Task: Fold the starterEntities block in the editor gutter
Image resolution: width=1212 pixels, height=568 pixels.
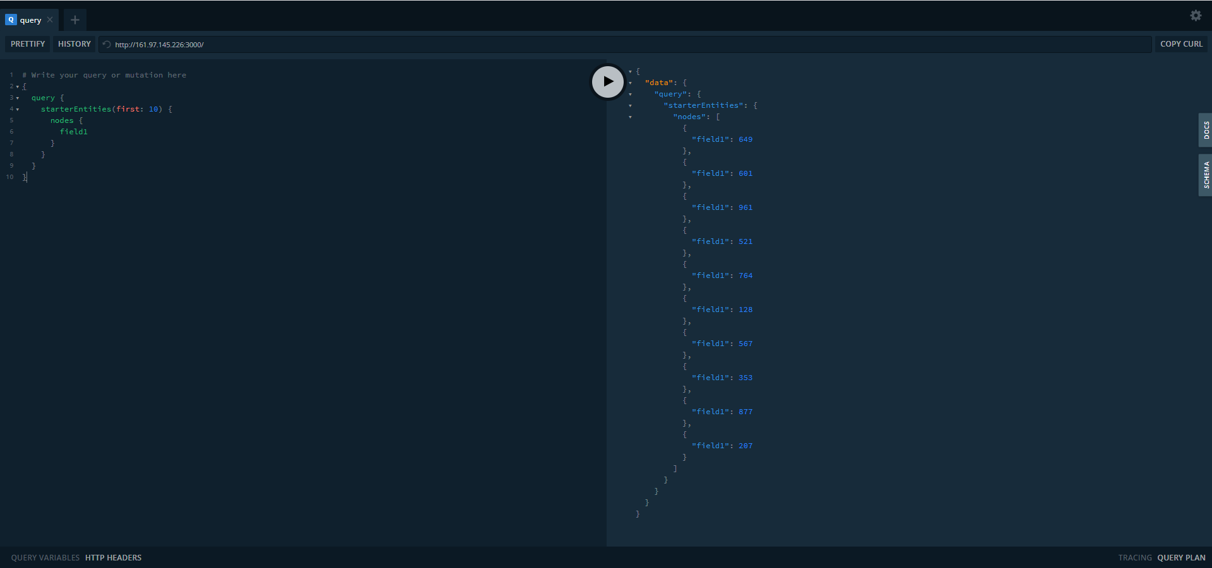Action: click(17, 109)
